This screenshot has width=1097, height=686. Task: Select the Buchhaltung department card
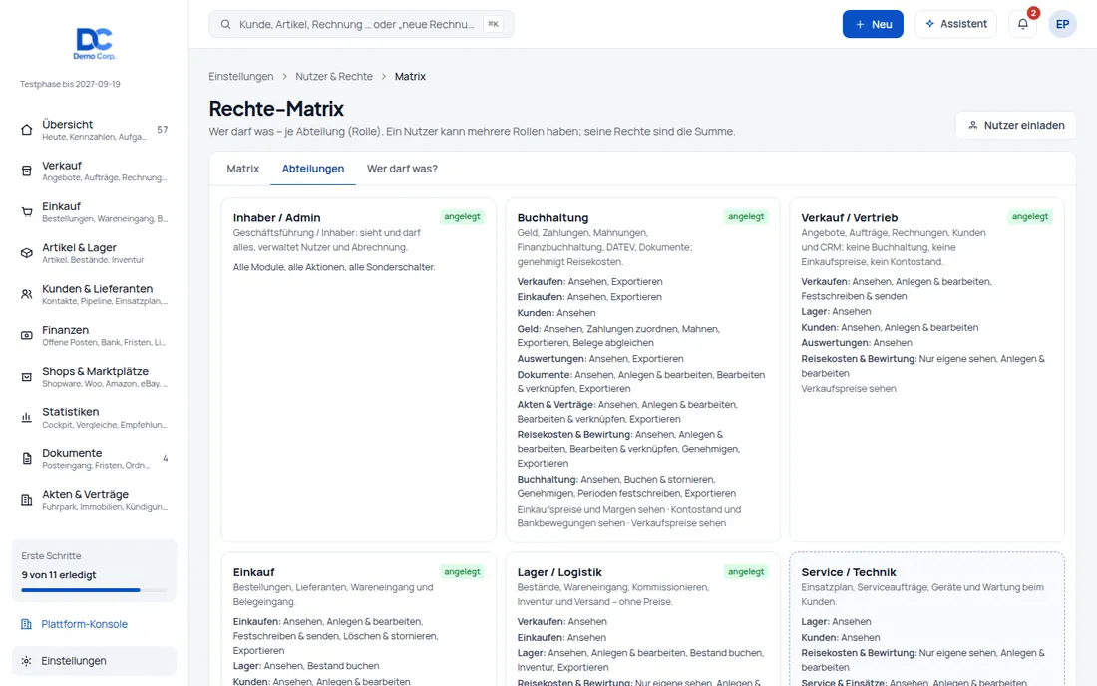point(643,370)
